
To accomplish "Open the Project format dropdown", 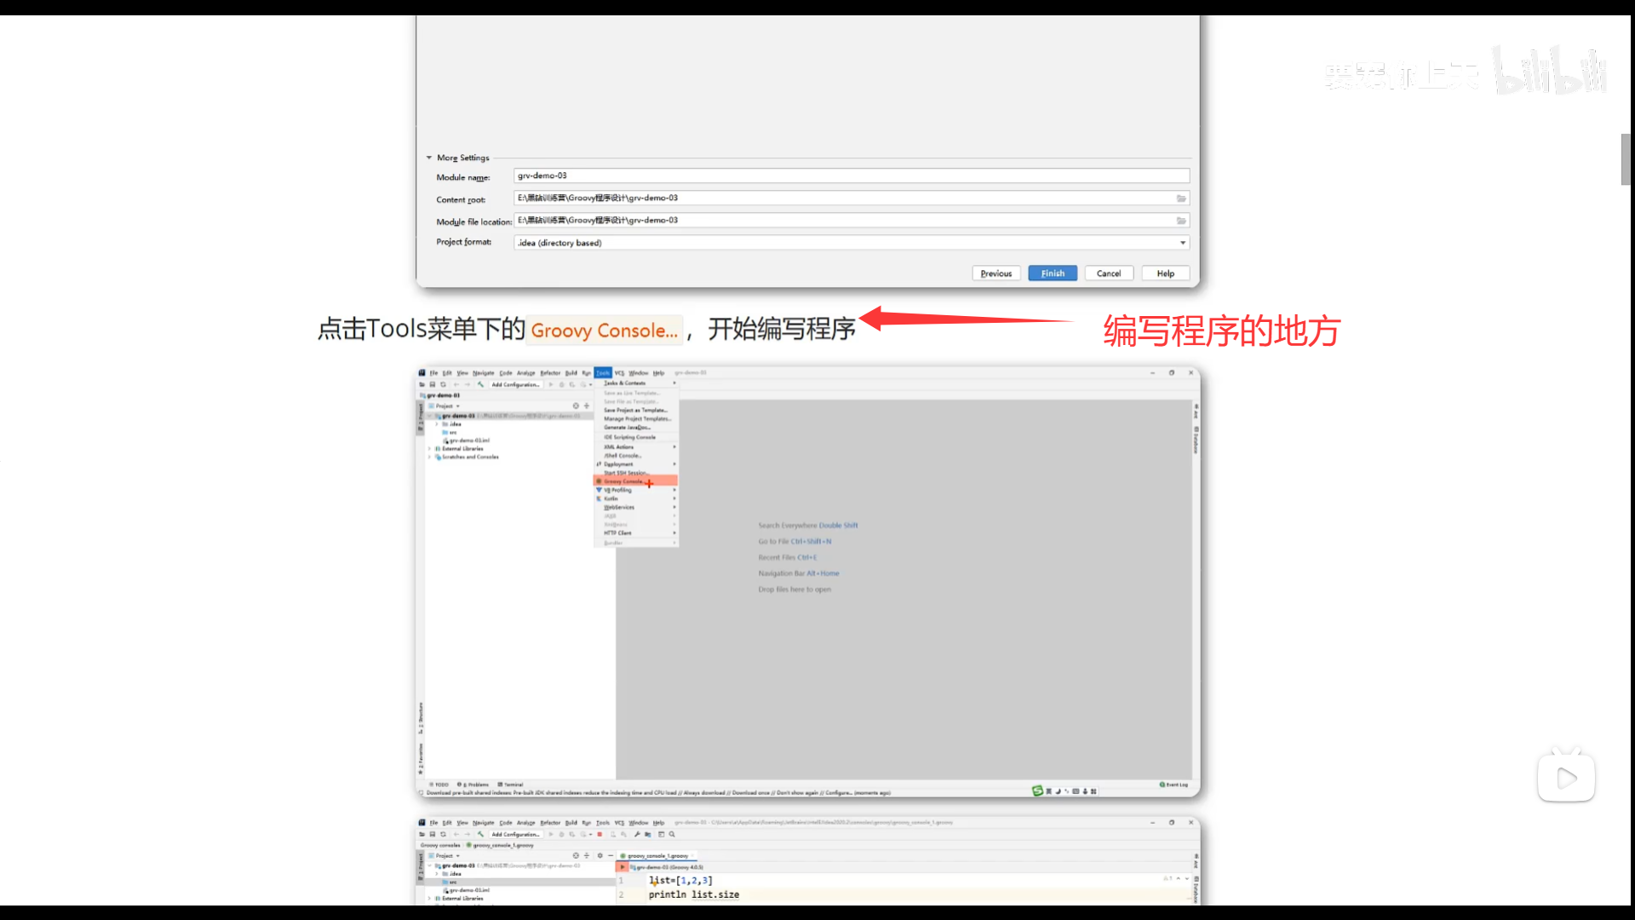I will tap(1182, 243).
